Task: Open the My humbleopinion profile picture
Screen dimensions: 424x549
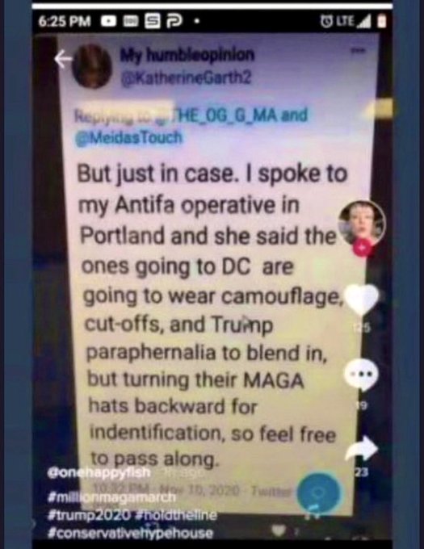Action: [x=92, y=66]
